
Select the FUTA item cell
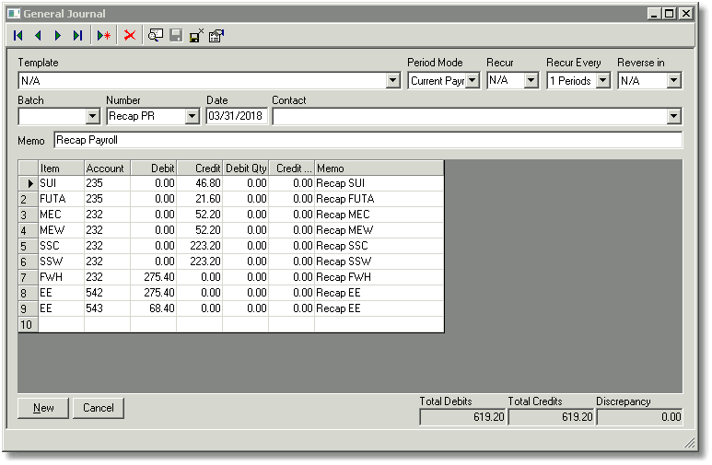coord(62,199)
